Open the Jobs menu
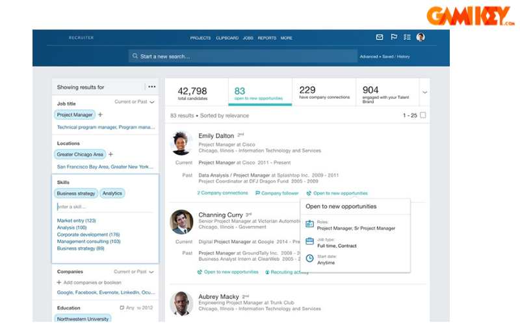The image size is (520, 325). (248, 38)
